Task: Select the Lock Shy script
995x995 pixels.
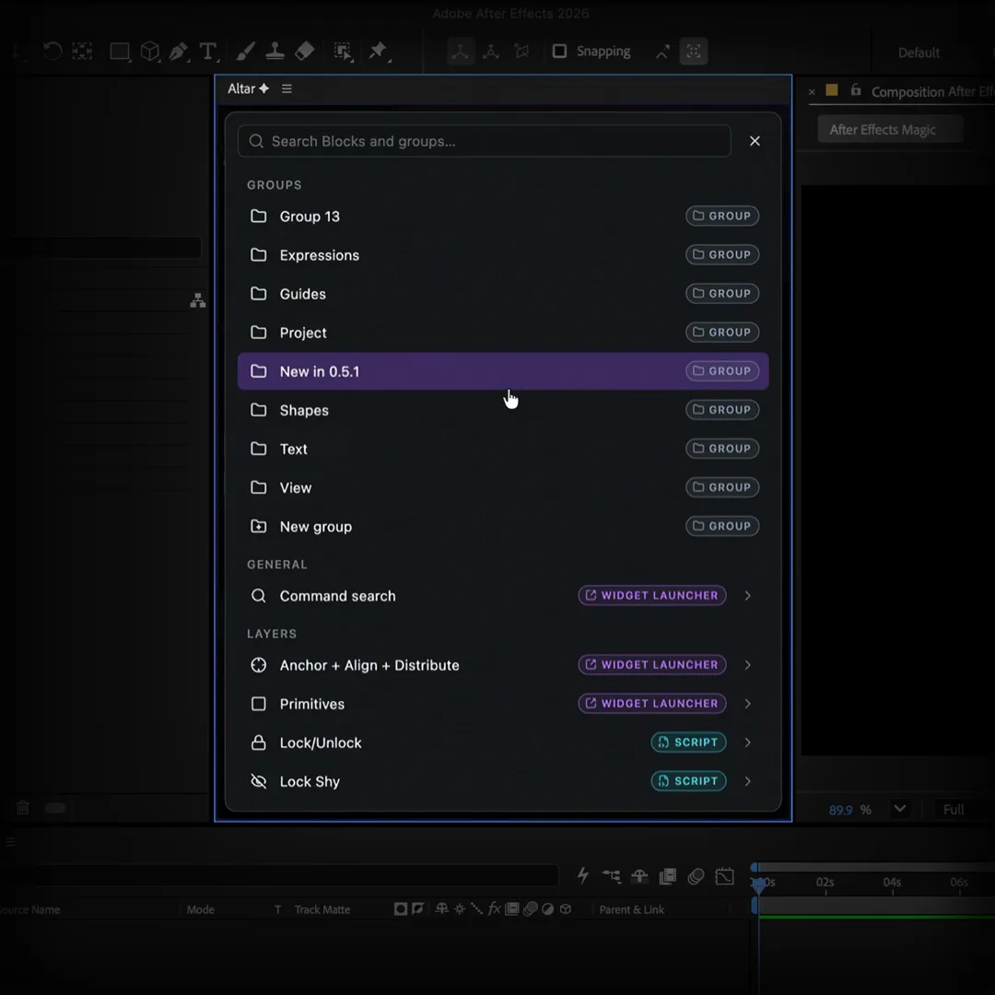Action: [503, 781]
